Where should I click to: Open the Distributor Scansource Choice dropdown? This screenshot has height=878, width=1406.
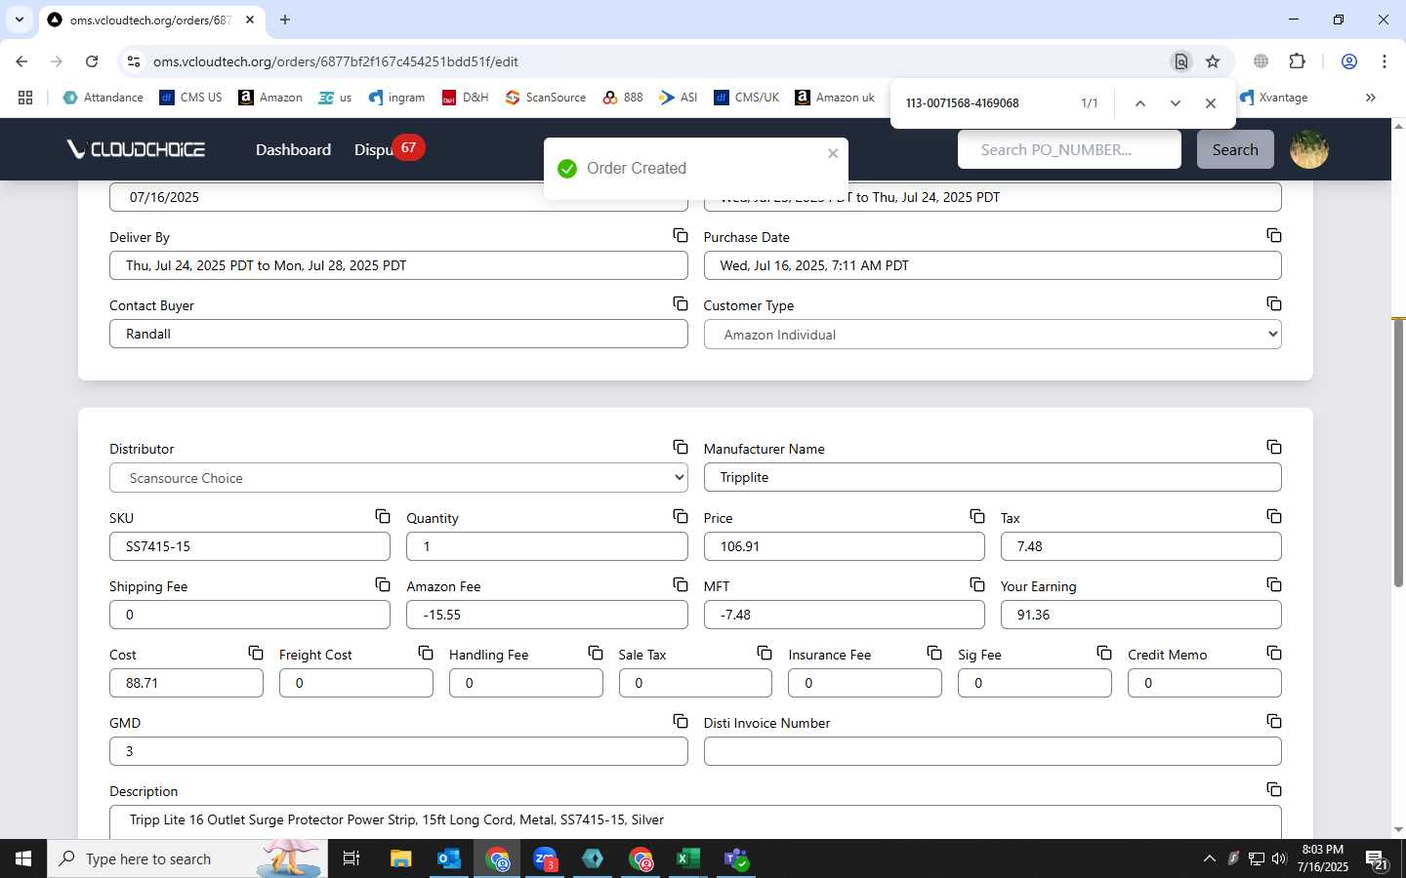pos(398,478)
